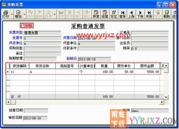The image size is (179, 129).
Task: Select the cell with inventory code 11
Action: (x=20, y=72)
